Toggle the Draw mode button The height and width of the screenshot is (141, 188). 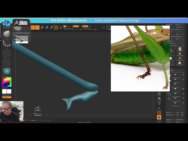click(37, 27)
